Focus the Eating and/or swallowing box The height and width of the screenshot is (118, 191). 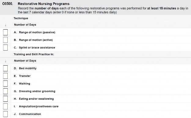(x=6, y=99)
